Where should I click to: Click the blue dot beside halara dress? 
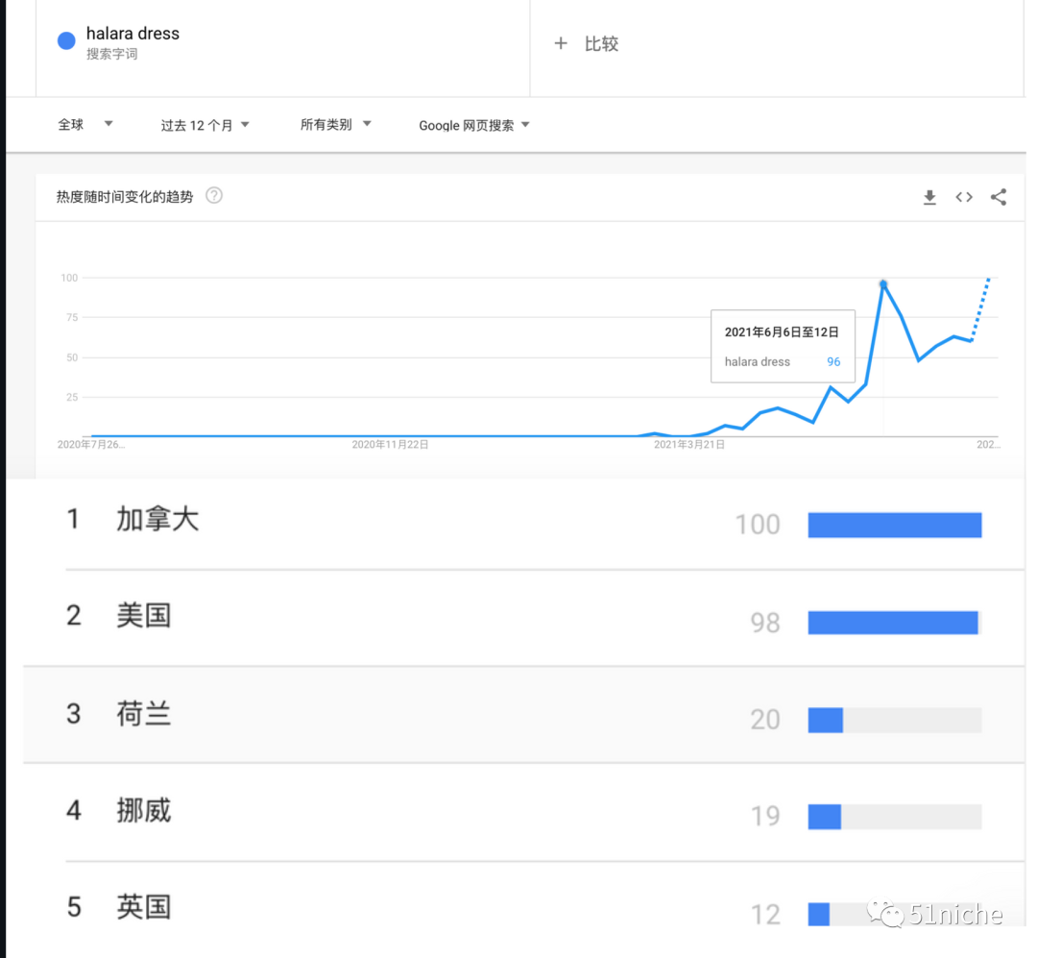tap(64, 40)
